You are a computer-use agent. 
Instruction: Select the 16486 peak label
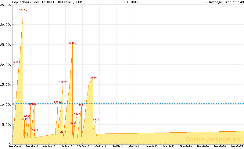point(93,78)
